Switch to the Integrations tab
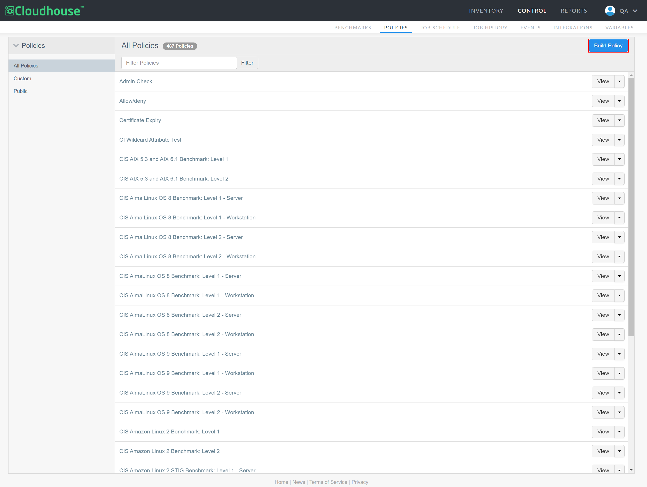The image size is (647, 487). (x=573, y=28)
